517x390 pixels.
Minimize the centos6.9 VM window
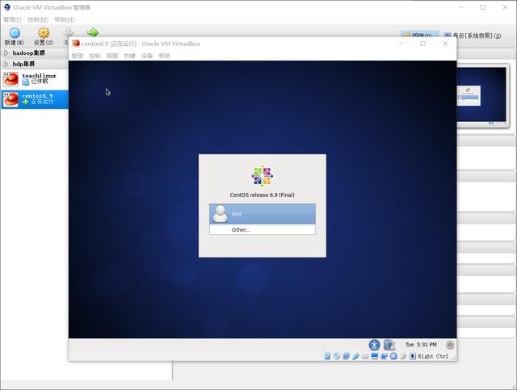coord(401,44)
